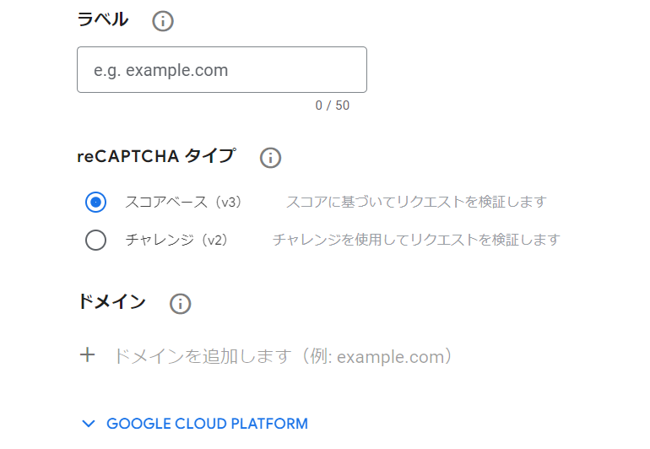Screen dimensions: 650x449
Task: Click the スコアベース（v3）option label text
Action: (x=183, y=203)
